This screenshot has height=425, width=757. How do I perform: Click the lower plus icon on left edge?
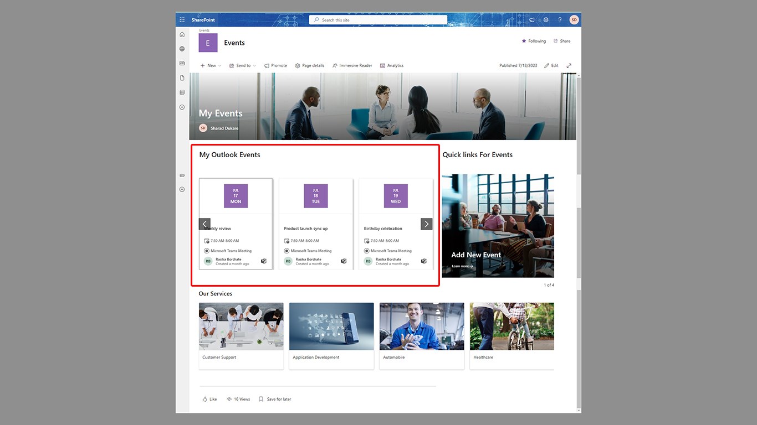[182, 189]
